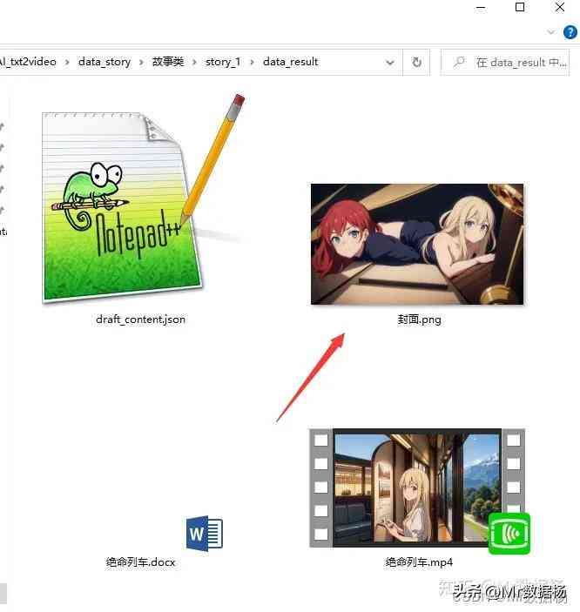
Task: Select the 绝命列车.docx Word document icon
Action: (205, 533)
